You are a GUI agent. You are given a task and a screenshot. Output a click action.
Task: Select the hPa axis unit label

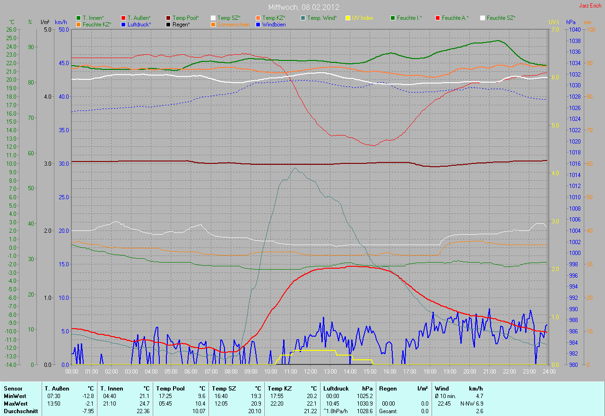571,22
